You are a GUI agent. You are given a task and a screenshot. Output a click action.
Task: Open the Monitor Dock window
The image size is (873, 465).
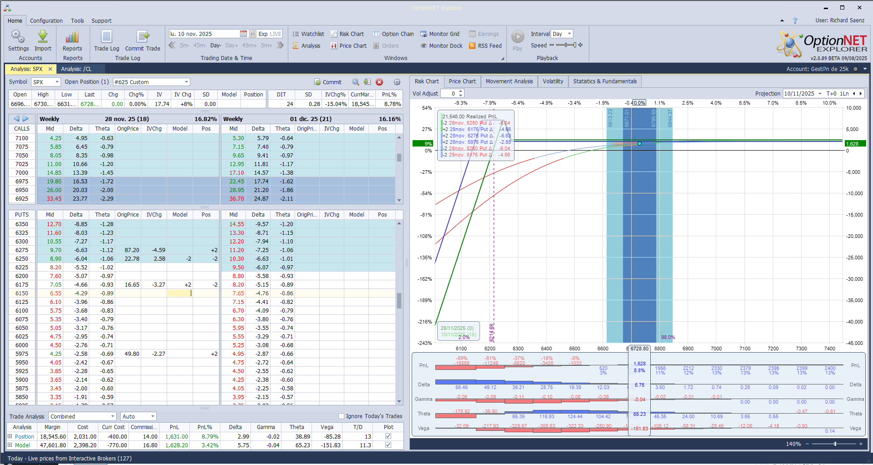(x=441, y=45)
